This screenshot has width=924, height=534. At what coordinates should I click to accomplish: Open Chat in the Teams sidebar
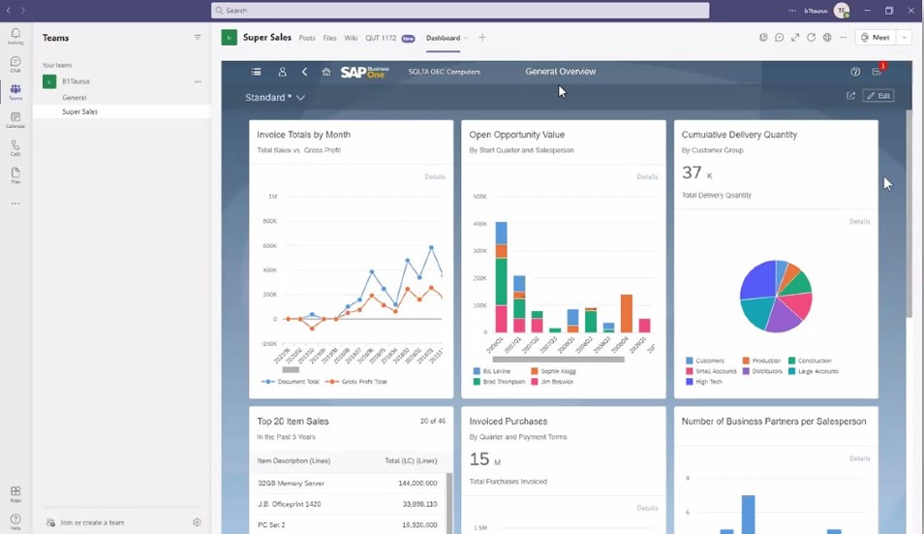(15, 64)
